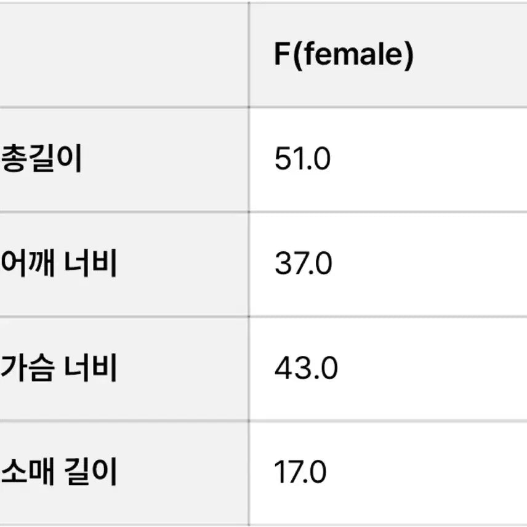Click the blank top-left header cell
This screenshot has height=527, width=527.
[x=123, y=54]
